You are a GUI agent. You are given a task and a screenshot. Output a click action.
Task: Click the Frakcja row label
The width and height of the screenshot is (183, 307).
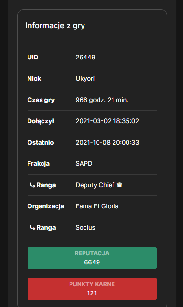(39, 164)
